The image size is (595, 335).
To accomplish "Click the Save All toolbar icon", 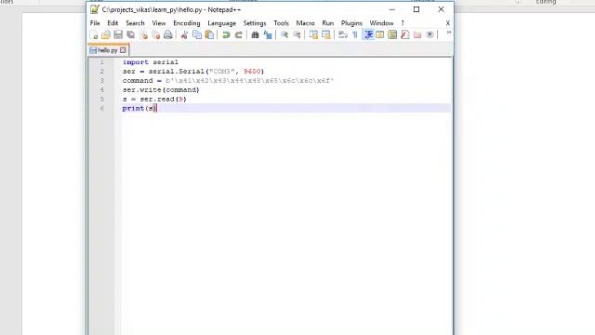I will [x=131, y=35].
